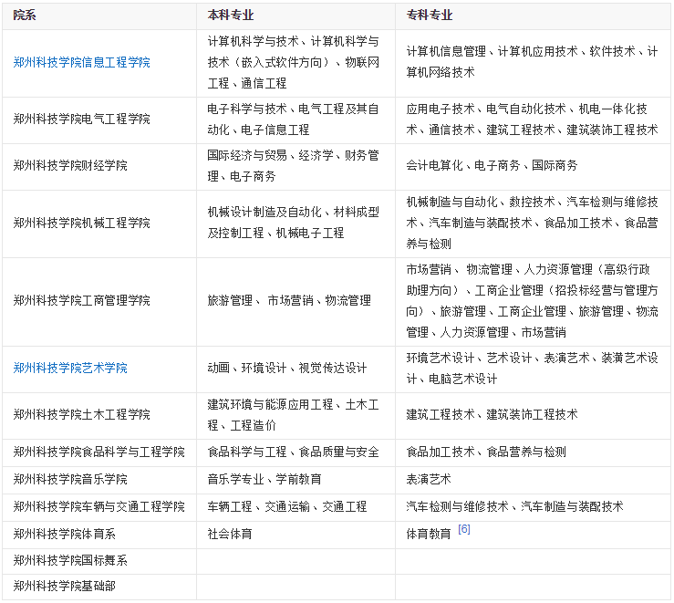The width and height of the screenshot is (674, 603).
Task: Click the 郑州科技学院食品科学与工程学院 cell
Action: (x=99, y=452)
